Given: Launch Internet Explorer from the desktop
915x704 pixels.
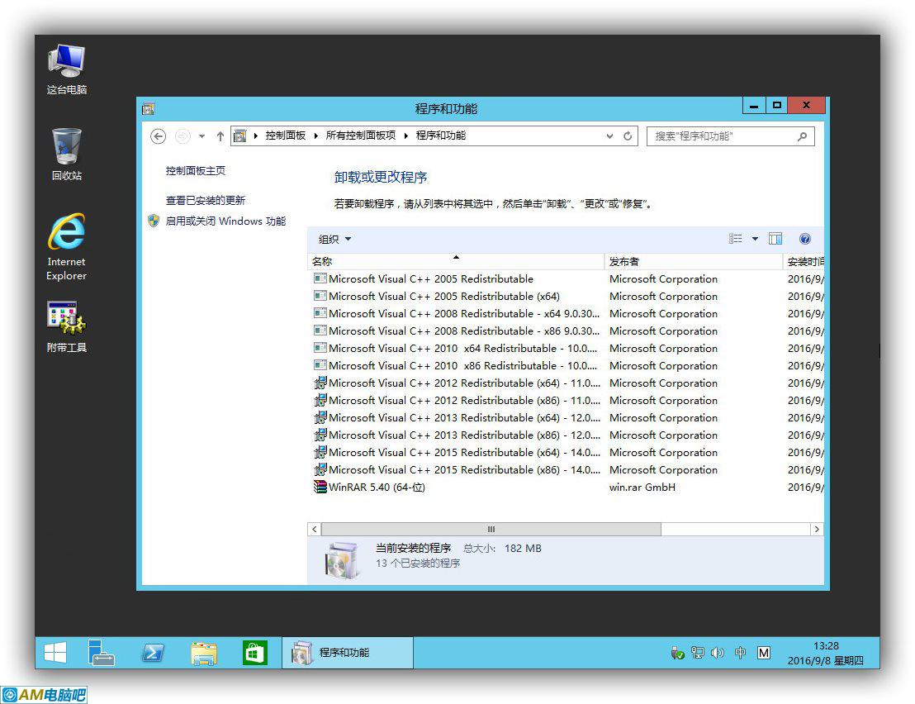Looking at the screenshot, I should (67, 247).
